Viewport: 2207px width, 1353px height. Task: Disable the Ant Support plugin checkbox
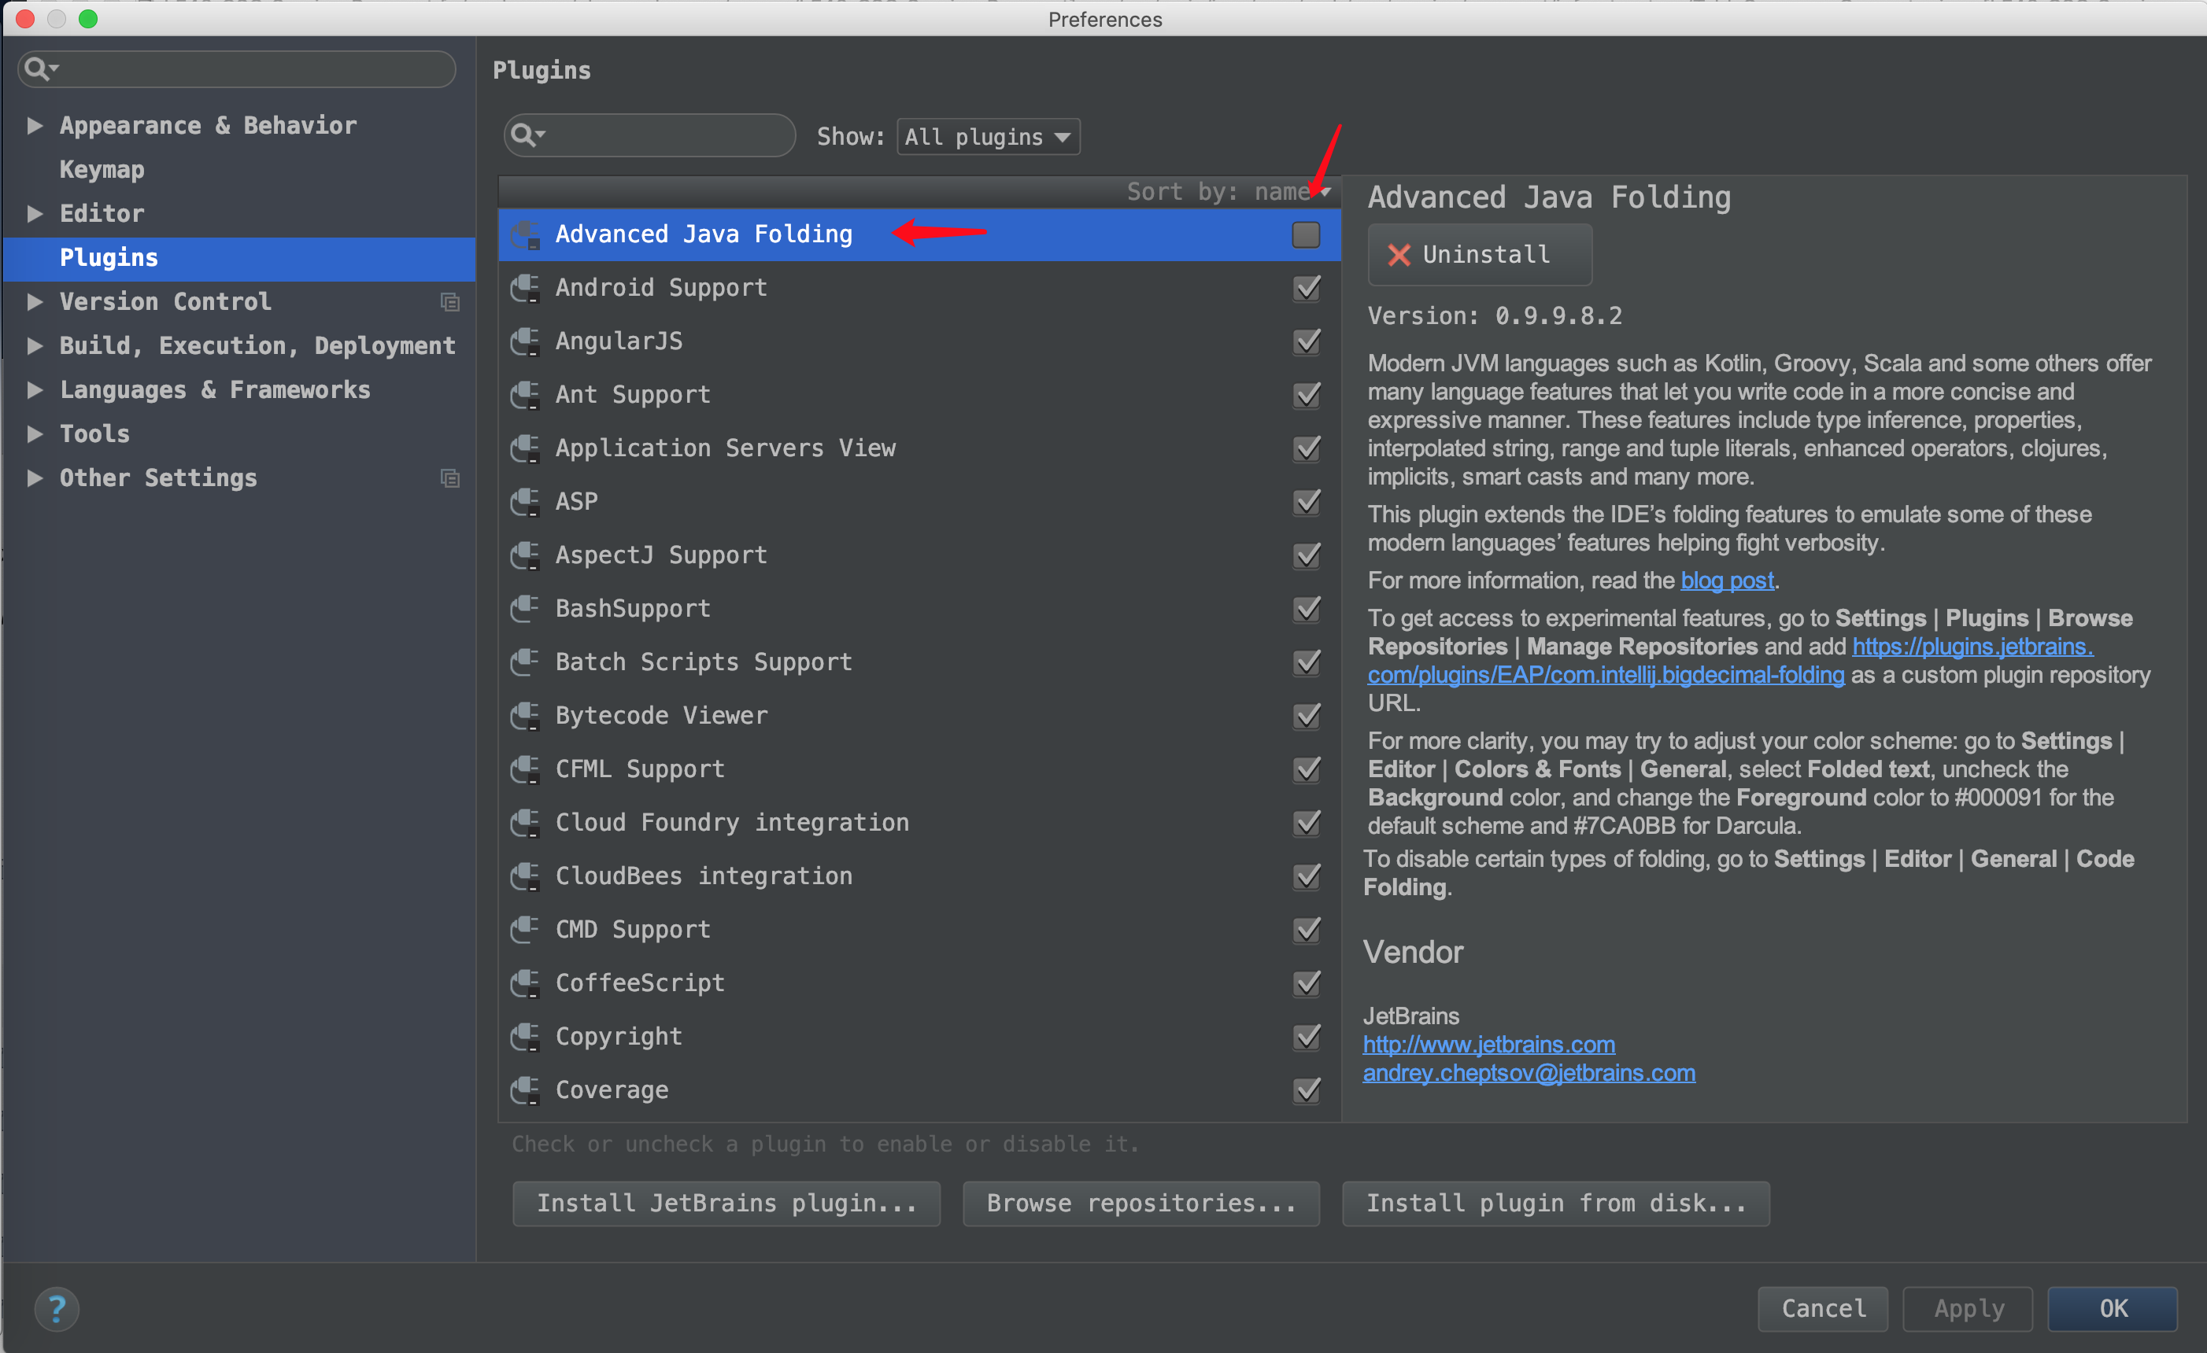coord(1306,395)
